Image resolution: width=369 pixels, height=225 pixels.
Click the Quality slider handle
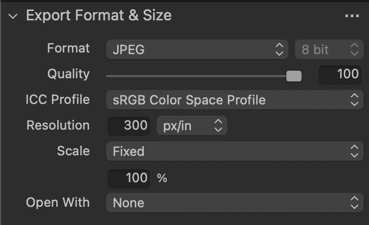294,76
